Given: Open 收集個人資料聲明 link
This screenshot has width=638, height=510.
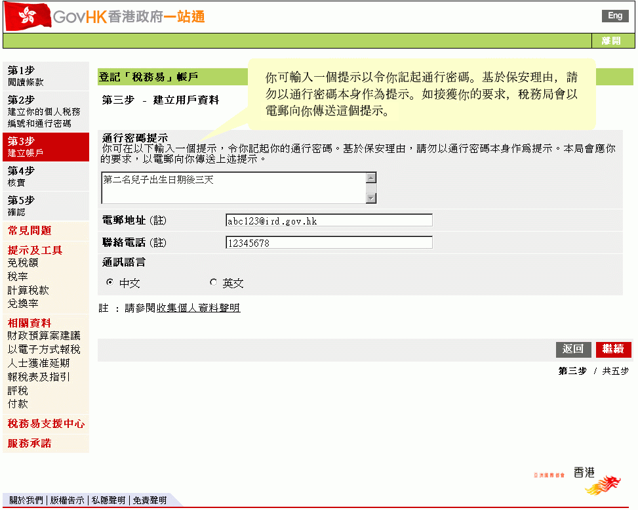Looking at the screenshot, I should pyautogui.click(x=198, y=308).
